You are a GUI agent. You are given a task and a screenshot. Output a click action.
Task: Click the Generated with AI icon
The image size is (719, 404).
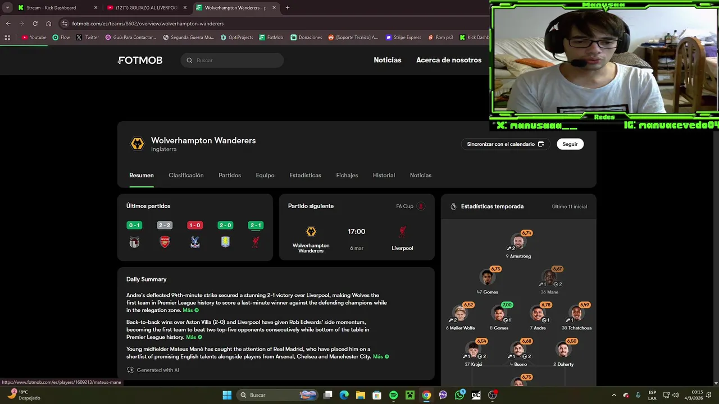tap(130, 370)
